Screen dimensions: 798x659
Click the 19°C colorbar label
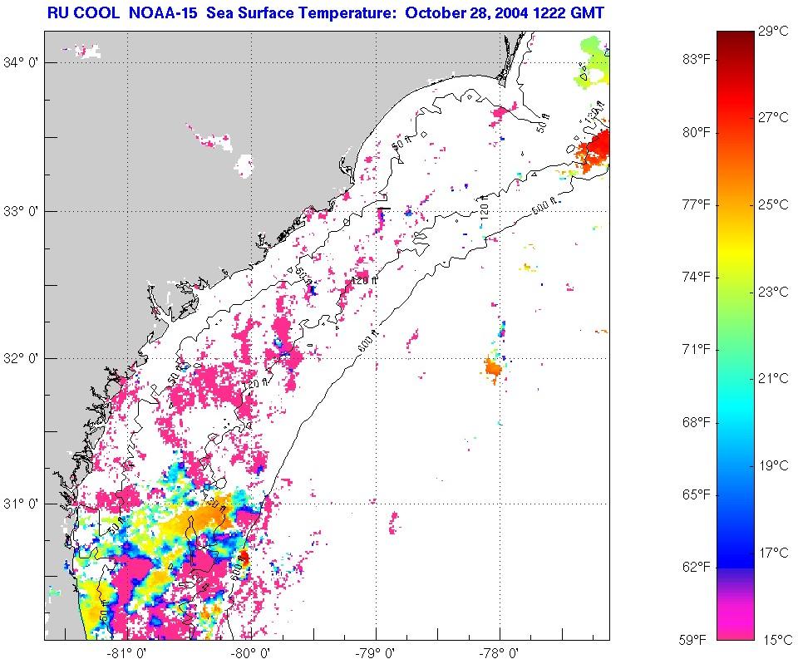(x=773, y=465)
